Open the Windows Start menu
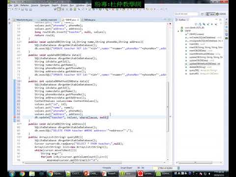The width and height of the screenshot is (236, 177). click(12, 174)
